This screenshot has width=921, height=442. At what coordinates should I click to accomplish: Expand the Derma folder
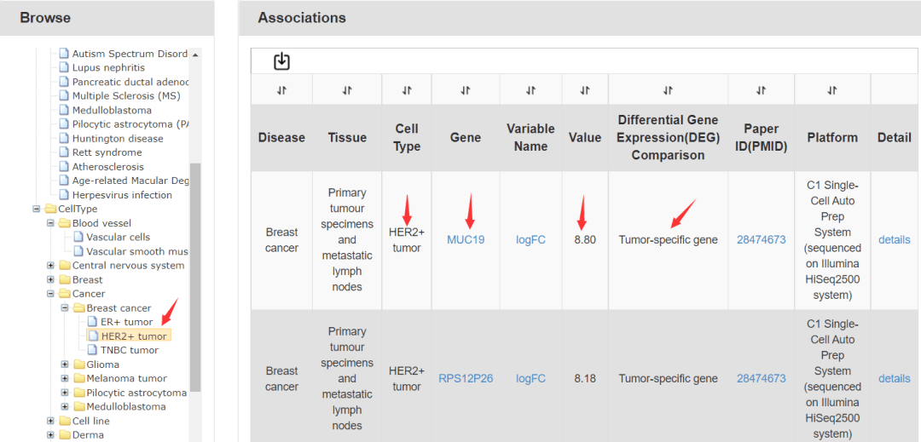[50, 435]
